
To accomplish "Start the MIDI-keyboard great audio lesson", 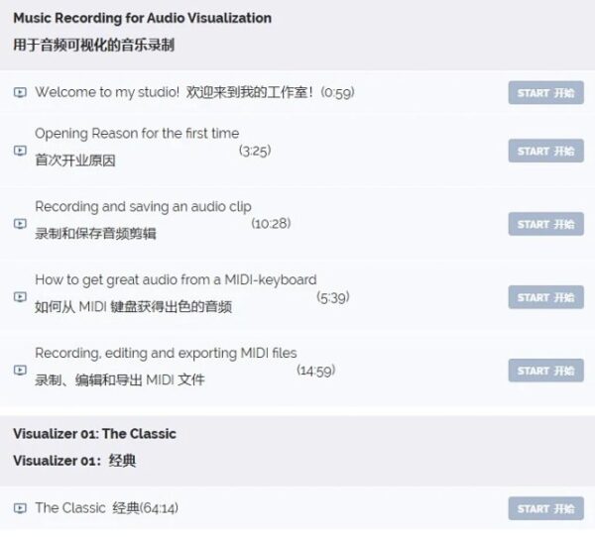I will [545, 297].
